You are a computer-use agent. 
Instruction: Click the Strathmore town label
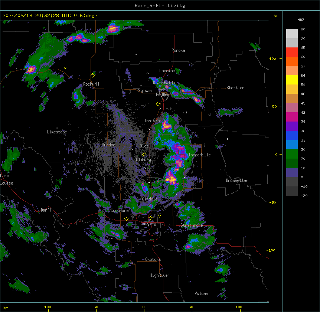click(192, 225)
